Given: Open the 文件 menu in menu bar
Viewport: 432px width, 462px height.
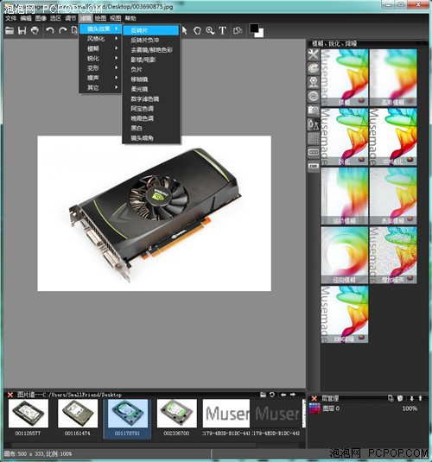Looking at the screenshot, I should pos(10,18).
